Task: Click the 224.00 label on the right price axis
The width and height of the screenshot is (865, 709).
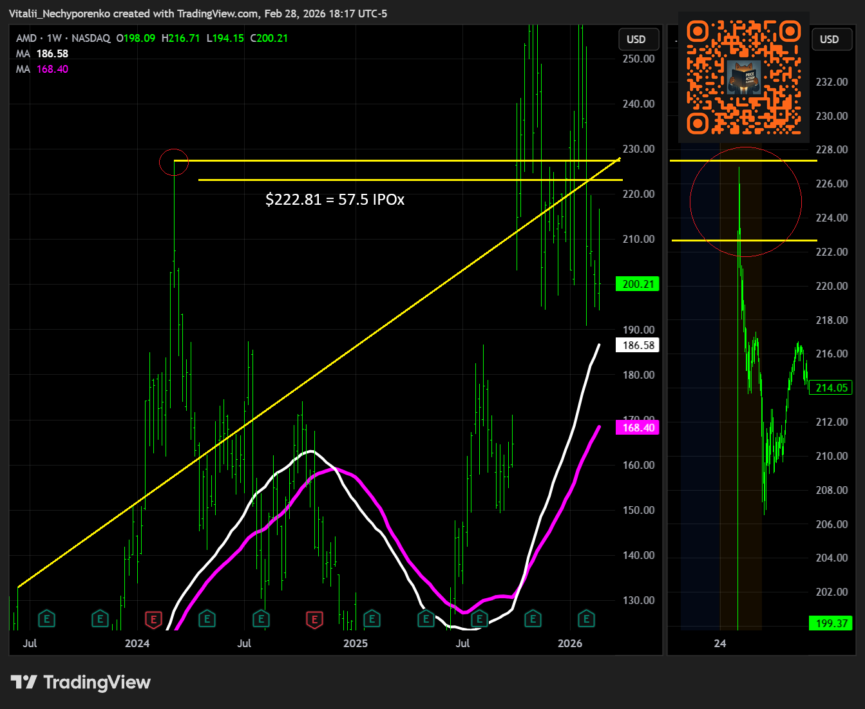Action: 832,218
